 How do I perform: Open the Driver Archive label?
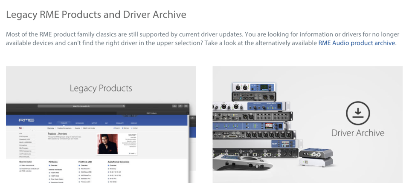357,133
